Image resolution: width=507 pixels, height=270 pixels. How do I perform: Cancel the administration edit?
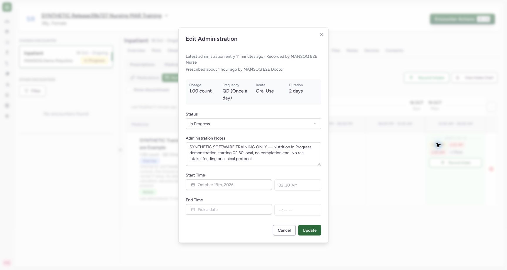click(284, 230)
